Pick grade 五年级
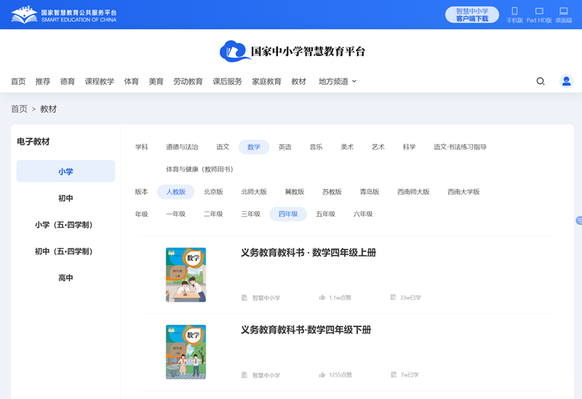 (x=325, y=214)
